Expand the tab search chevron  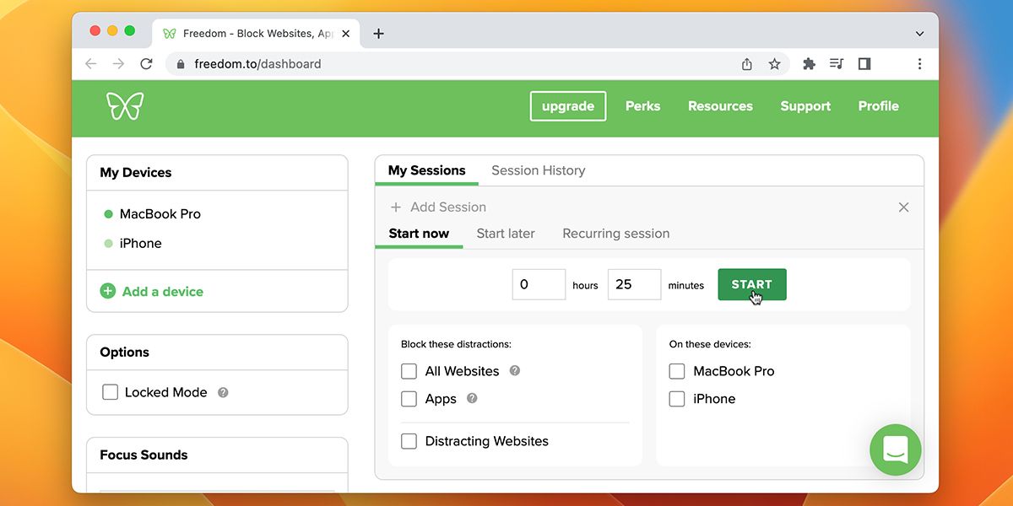(x=919, y=34)
